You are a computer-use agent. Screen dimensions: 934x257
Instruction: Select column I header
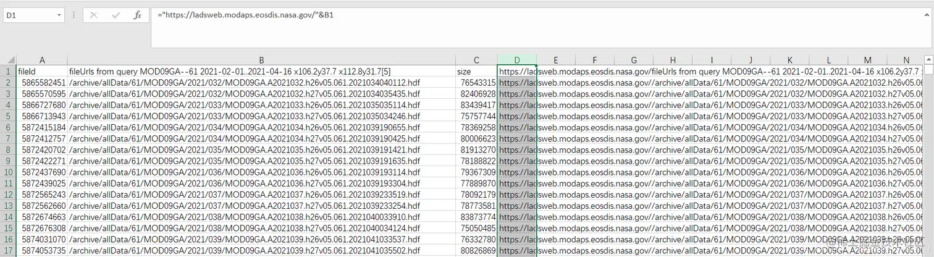pos(712,60)
